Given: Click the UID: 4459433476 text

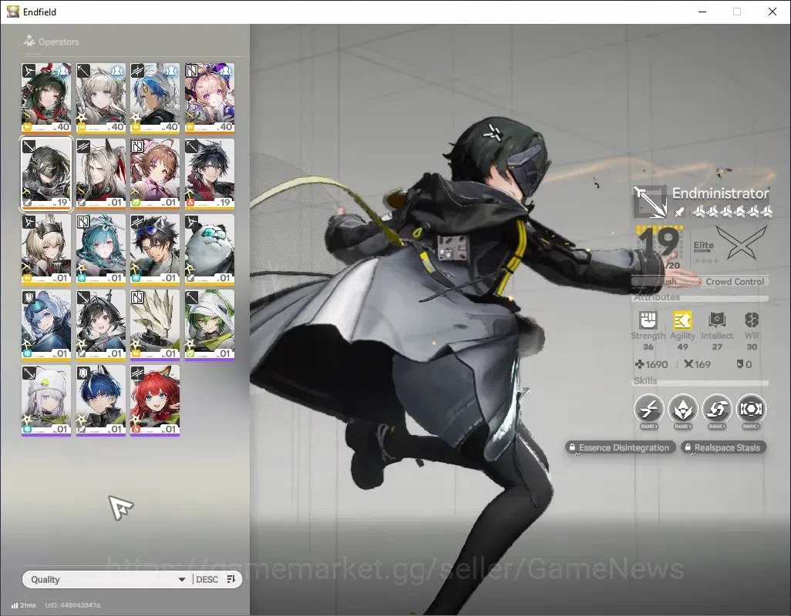Looking at the screenshot, I should [72, 605].
